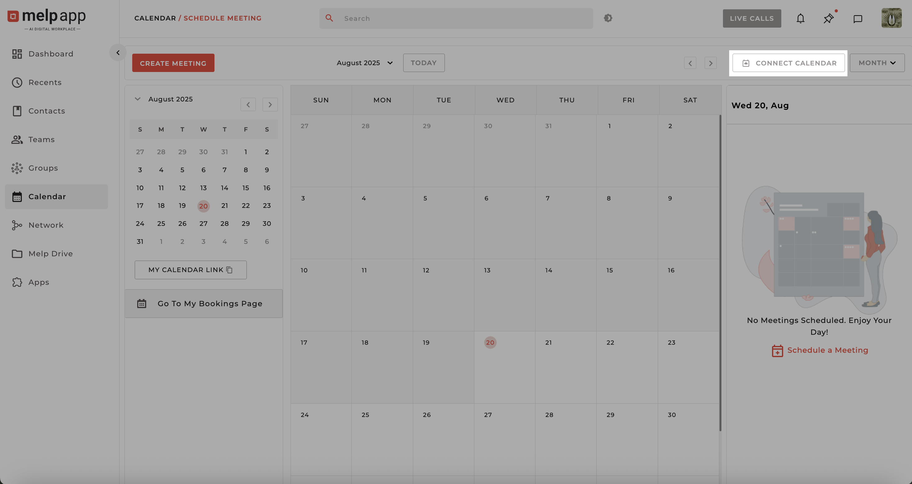Go to previous month in main calendar
912x484 pixels.
click(x=690, y=63)
